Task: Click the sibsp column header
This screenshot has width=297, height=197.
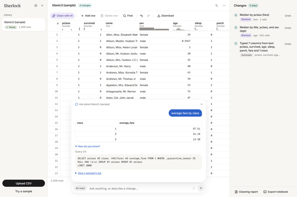Action: point(204,26)
